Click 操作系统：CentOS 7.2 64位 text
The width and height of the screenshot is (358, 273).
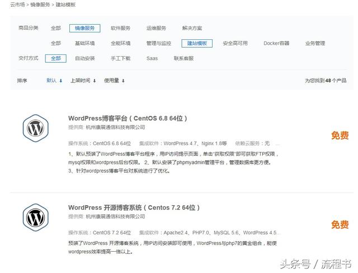100,233
